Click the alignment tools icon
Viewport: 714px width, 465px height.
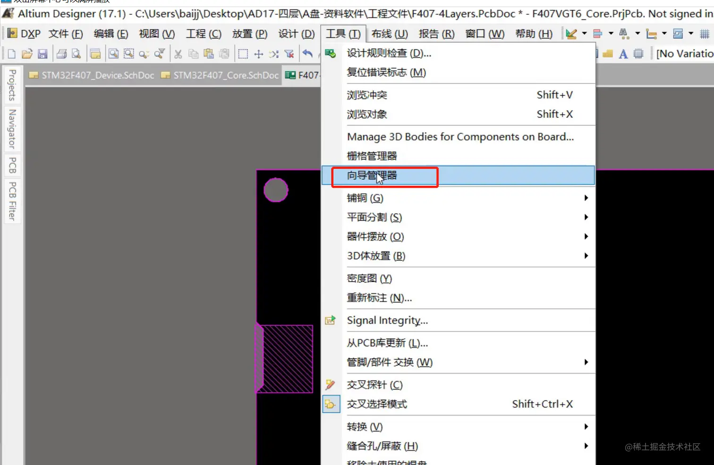click(x=597, y=34)
